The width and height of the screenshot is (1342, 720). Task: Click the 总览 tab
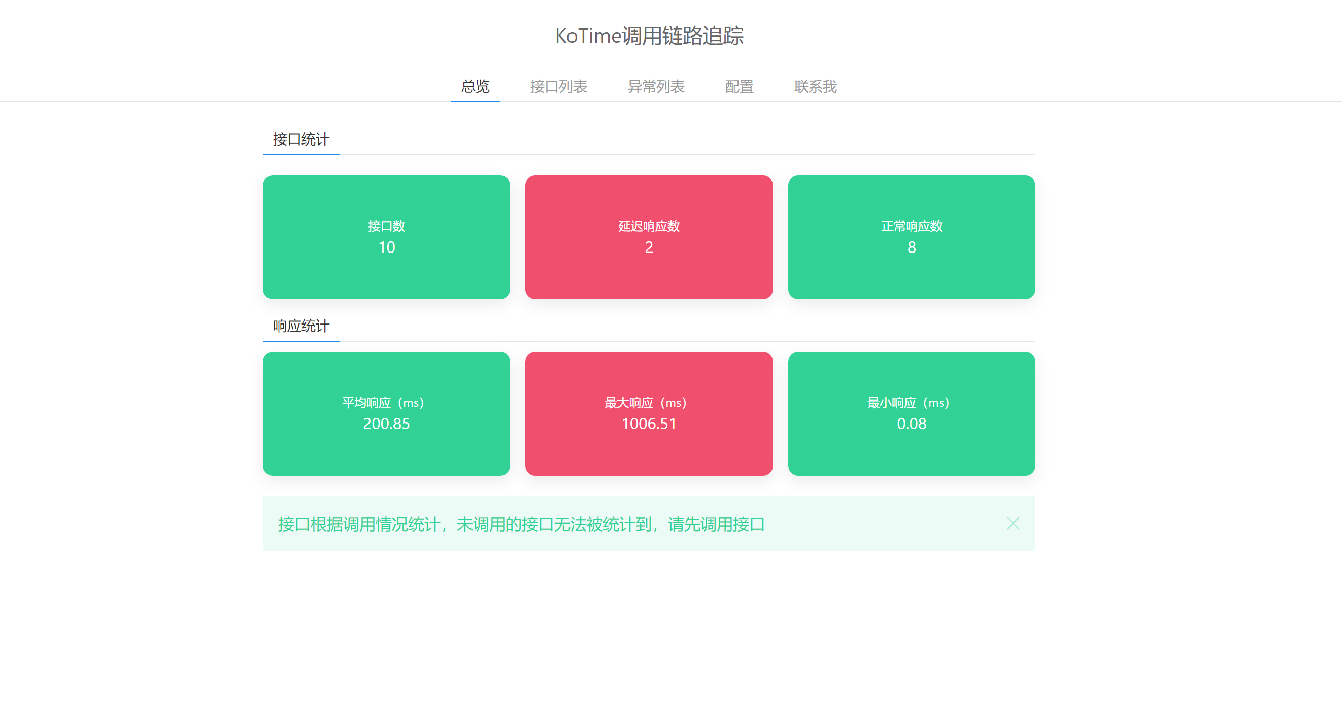pyautogui.click(x=475, y=86)
